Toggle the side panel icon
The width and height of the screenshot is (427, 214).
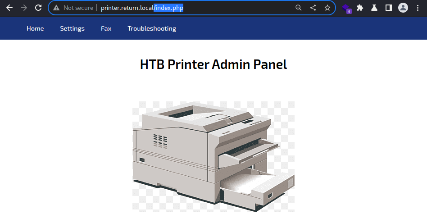pyautogui.click(x=389, y=8)
